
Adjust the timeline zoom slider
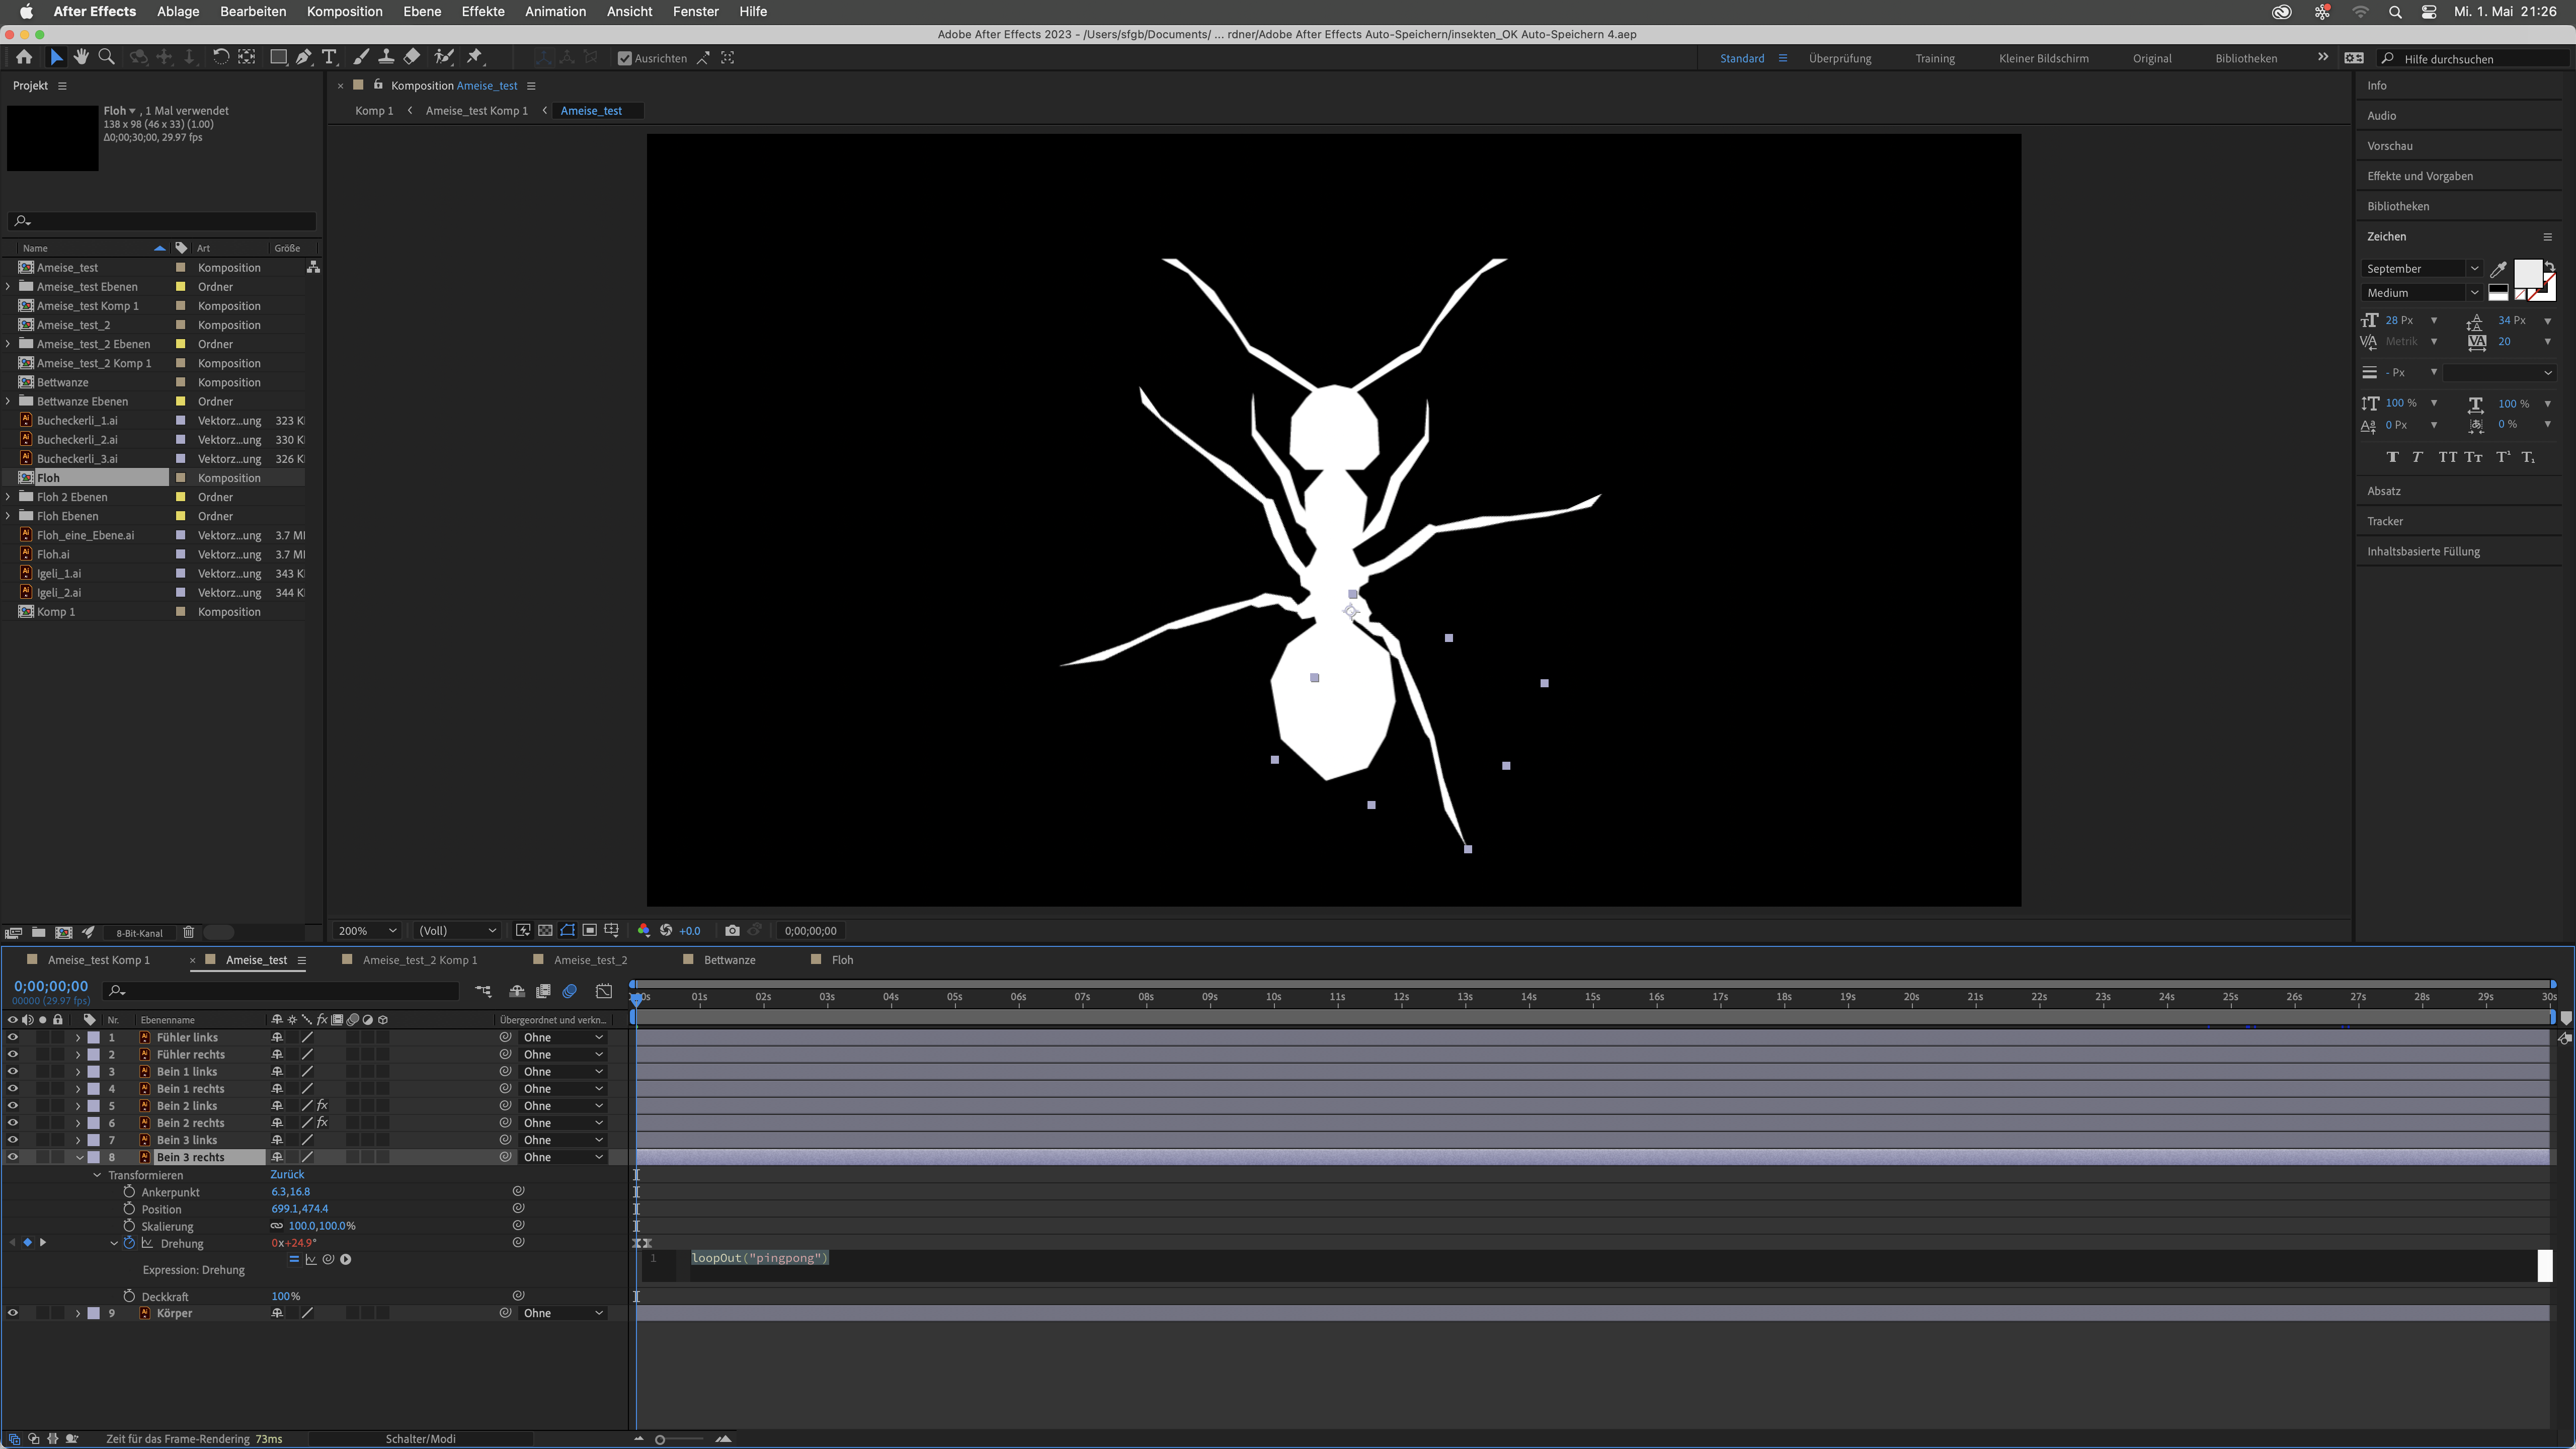coord(660,1439)
